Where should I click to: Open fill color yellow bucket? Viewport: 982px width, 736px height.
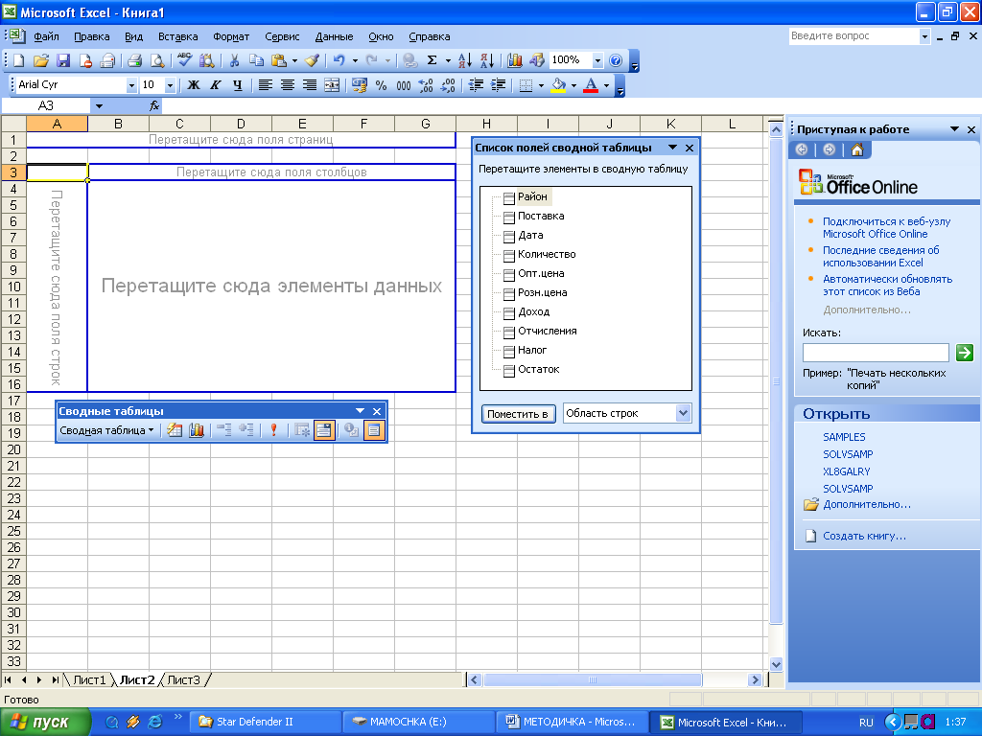(x=558, y=85)
